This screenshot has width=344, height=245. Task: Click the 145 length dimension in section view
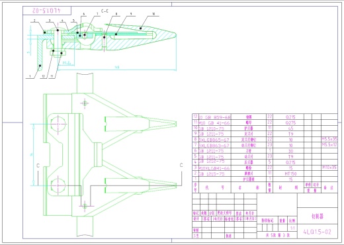pos(117,68)
